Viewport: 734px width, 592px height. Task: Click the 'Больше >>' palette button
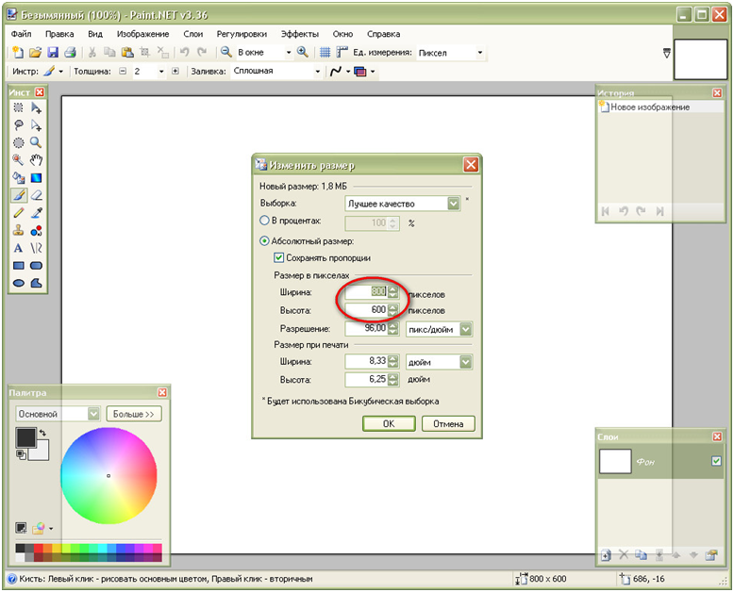point(133,414)
